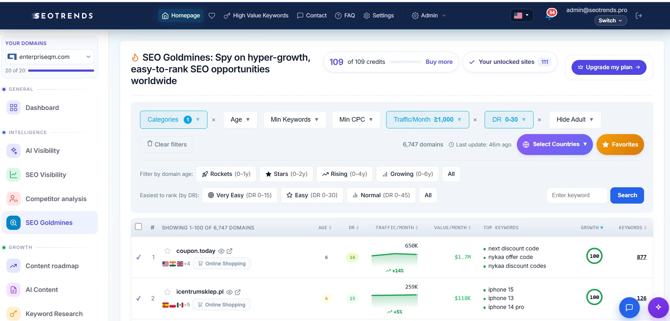670x321 pixels.
Task: Toggle the eye icon for icentrumsklep.pl
Action: pos(229,292)
